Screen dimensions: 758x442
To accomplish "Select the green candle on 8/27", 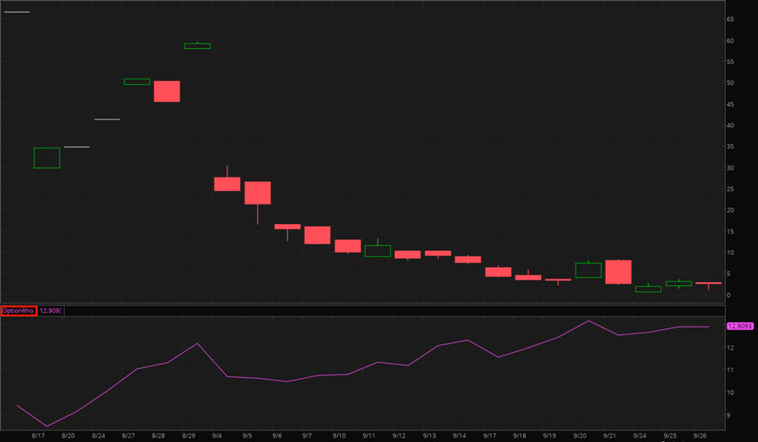I will coord(136,82).
